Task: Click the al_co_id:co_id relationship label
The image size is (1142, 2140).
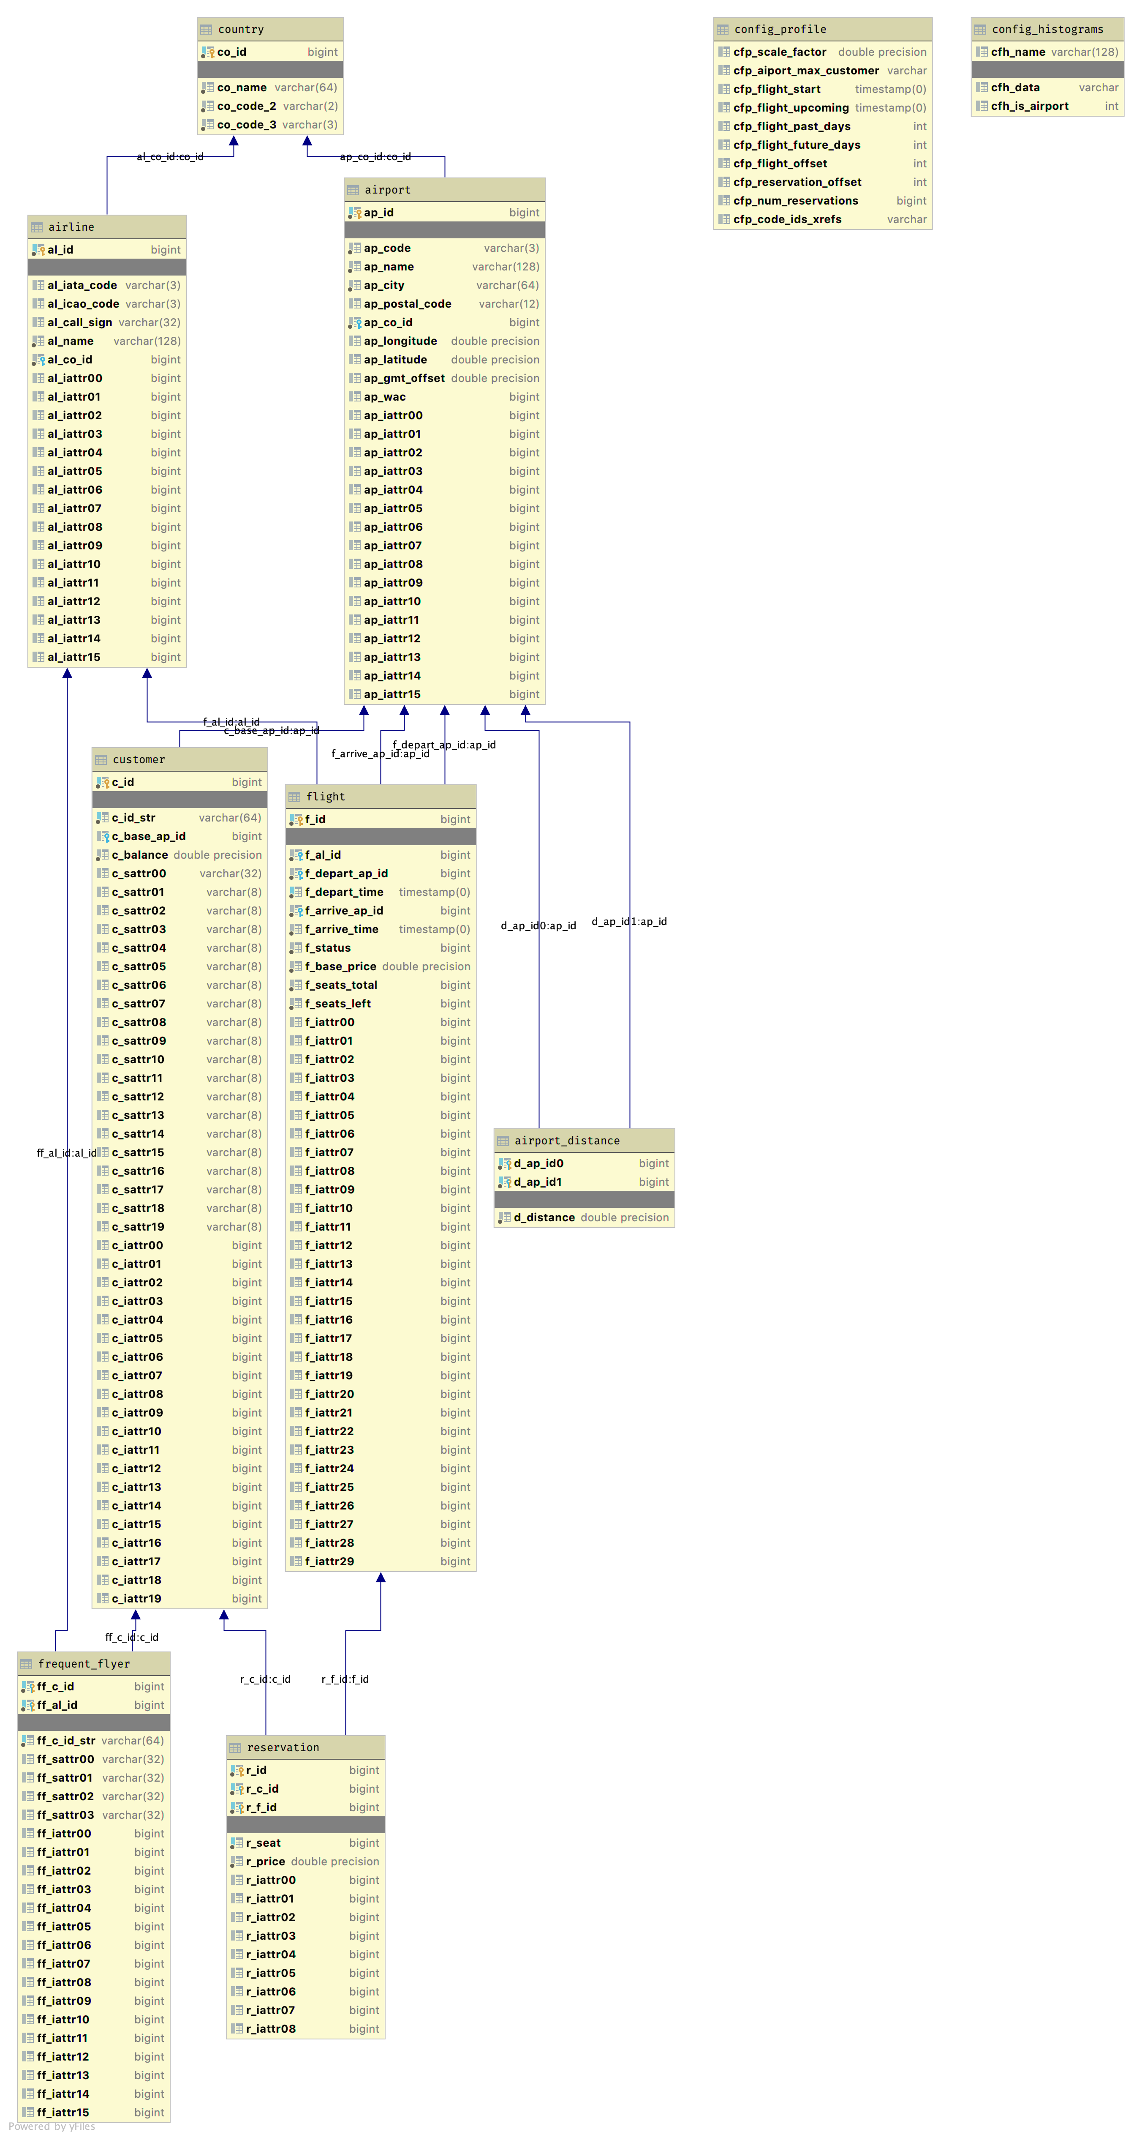Action: (x=169, y=156)
